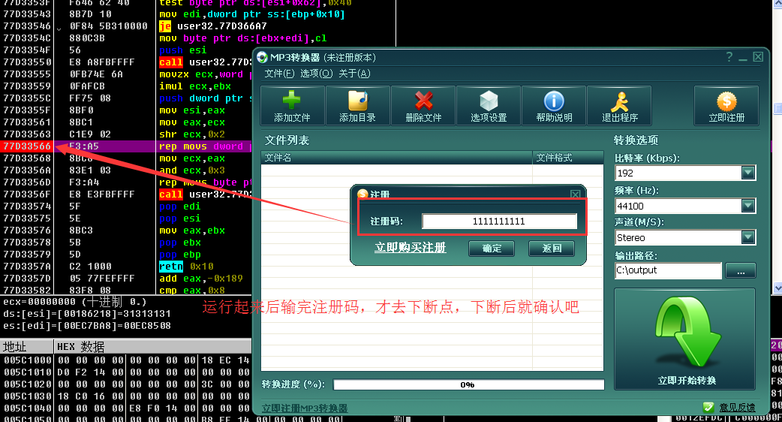Viewport: 782px width, 422px height.
Task: Click the green Start Conversion (立即开始转换) arrow
Action: 685,339
